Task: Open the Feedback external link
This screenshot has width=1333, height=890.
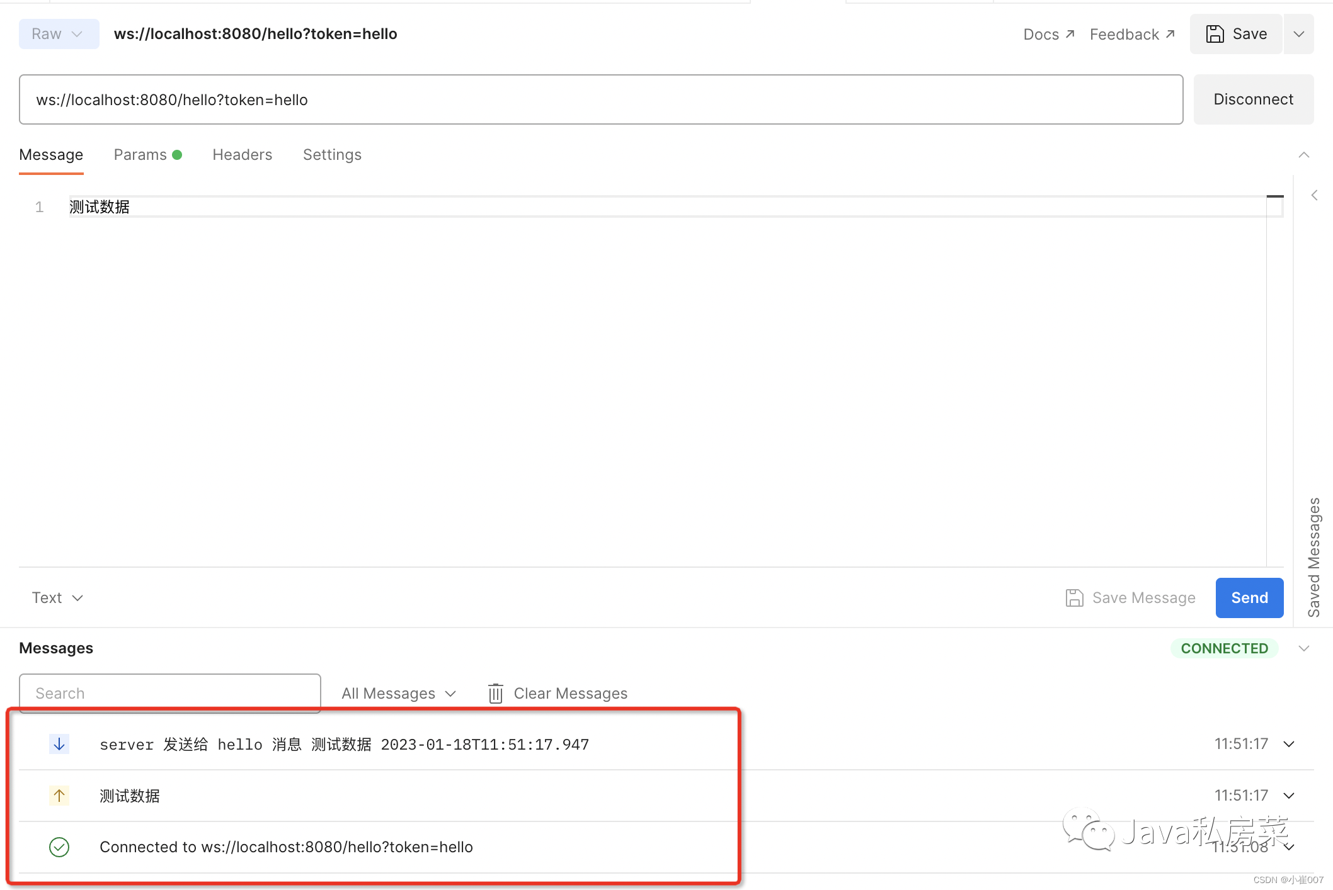Action: pyautogui.click(x=1132, y=34)
